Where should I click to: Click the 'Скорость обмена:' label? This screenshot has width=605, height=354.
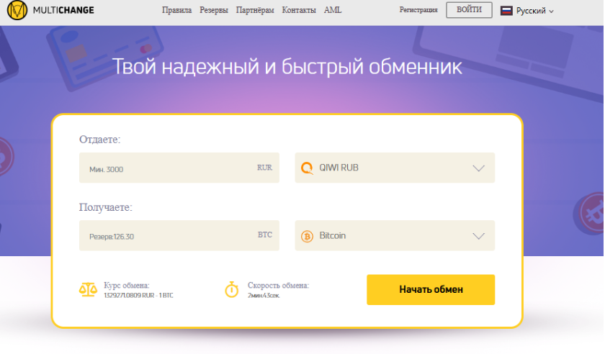point(278,286)
